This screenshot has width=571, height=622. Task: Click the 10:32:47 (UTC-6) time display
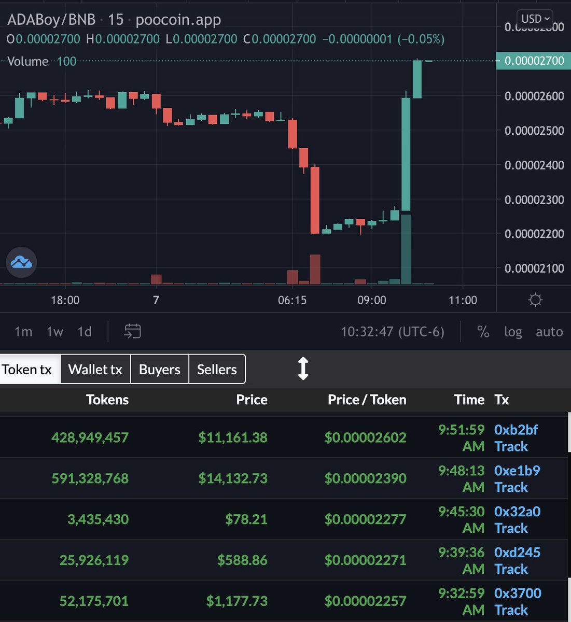[x=393, y=332]
